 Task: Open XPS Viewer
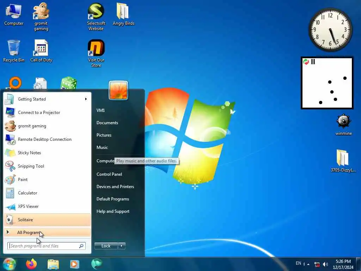[47, 206]
